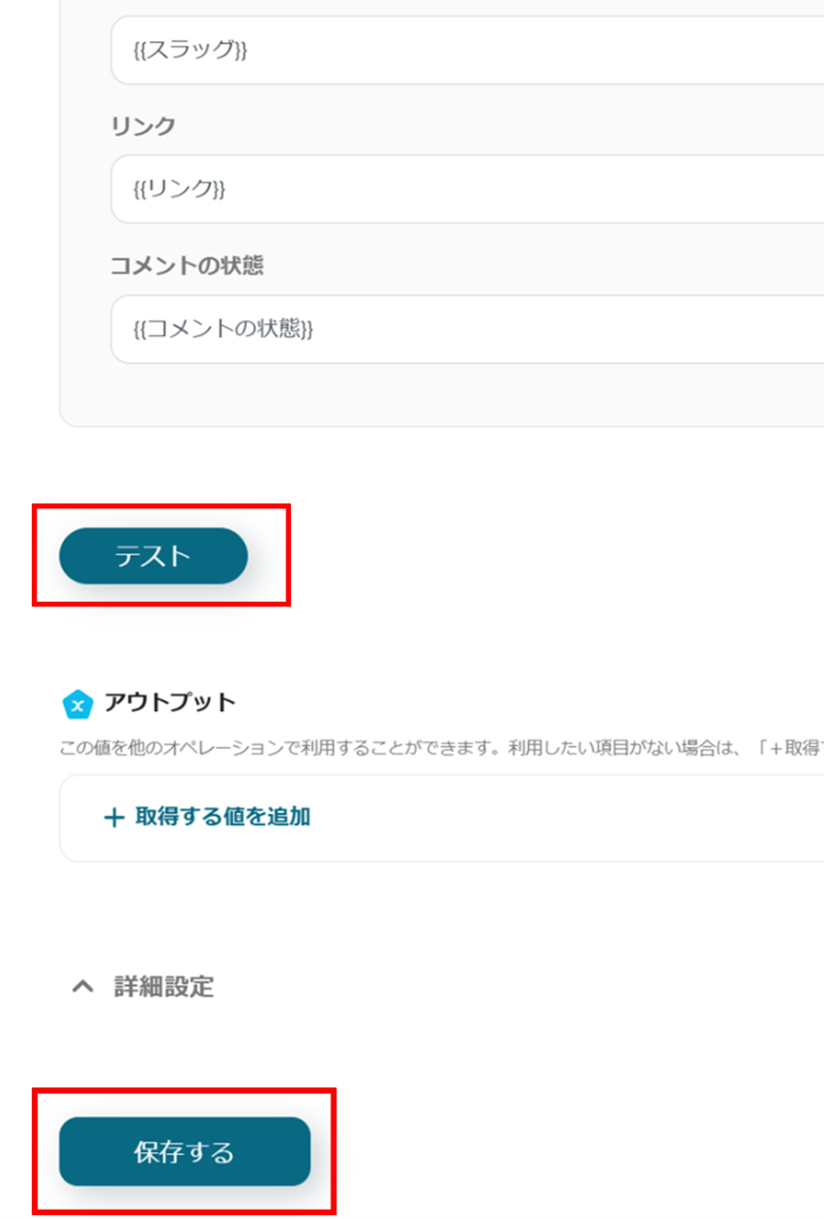824x1219 pixels.
Task: Select the {{コメントの状態}} variable token
Action: [222, 329]
